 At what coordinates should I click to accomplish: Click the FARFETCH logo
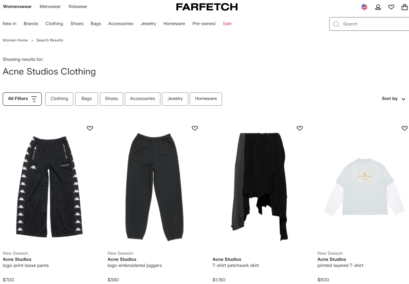207,7
